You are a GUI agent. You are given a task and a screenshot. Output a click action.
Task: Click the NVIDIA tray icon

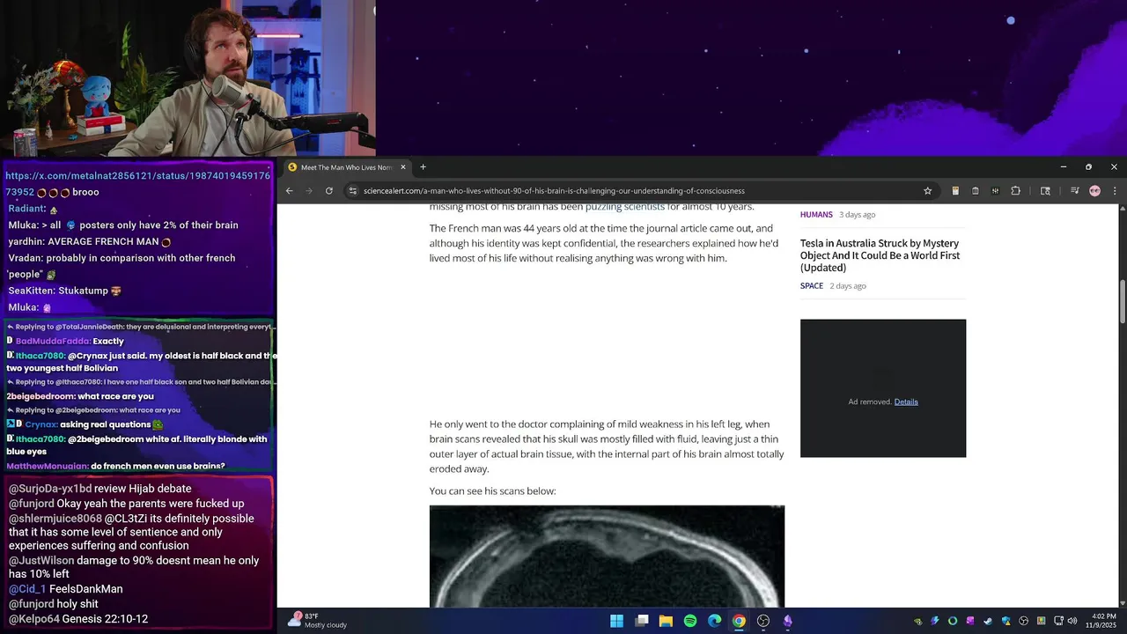[x=917, y=621]
